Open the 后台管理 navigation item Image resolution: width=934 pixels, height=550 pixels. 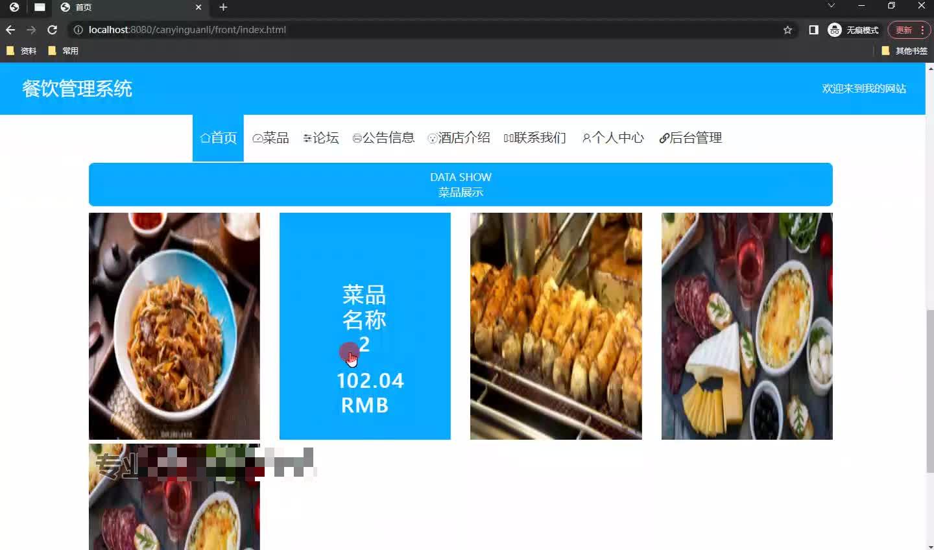[690, 137]
